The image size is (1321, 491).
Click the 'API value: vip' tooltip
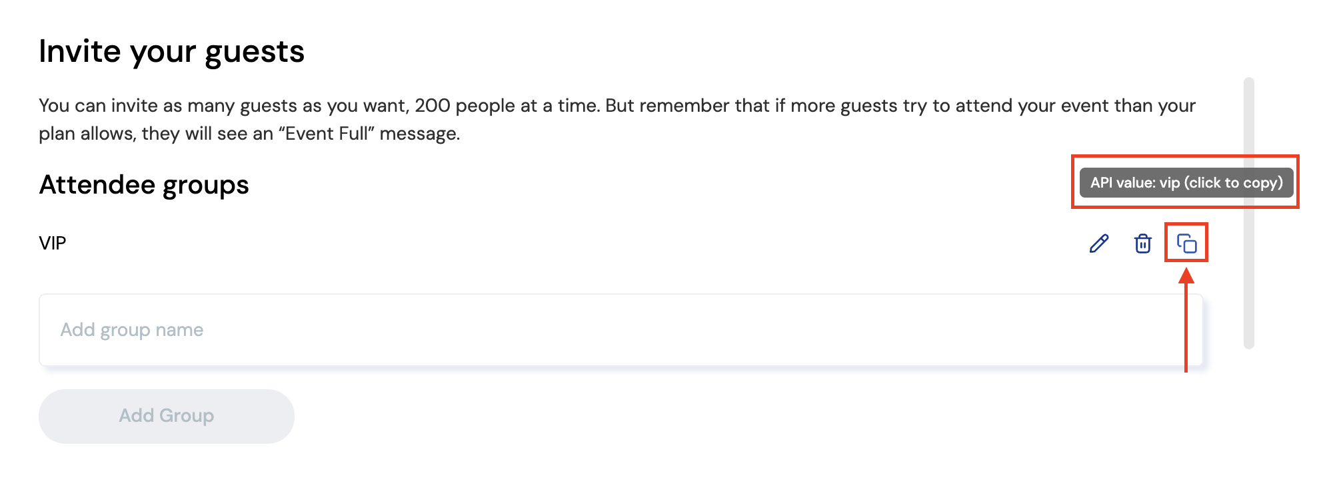pos(1186,183)
